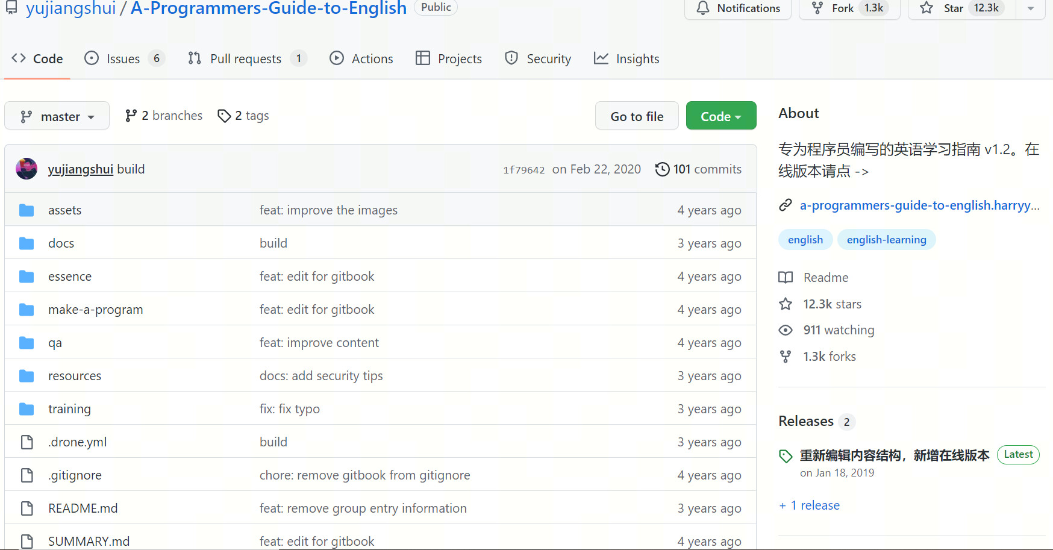Open commit message 'fix: fix typo'
Screen dimensions: 1053x550
[290, 409]
